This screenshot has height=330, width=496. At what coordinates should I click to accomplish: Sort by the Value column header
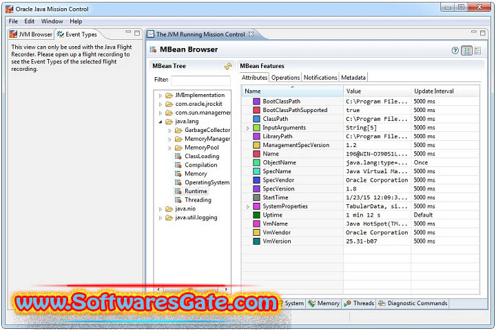(377, 91)
